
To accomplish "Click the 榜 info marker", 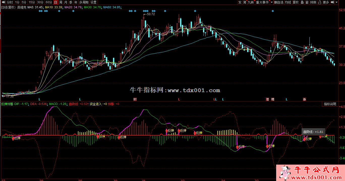I will tap(273, 99).
